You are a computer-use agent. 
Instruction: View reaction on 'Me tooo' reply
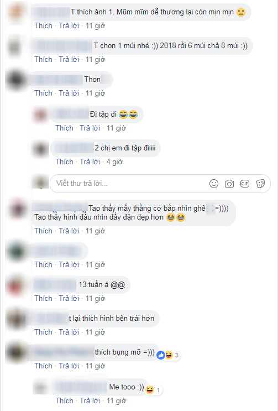click(154, 390)
